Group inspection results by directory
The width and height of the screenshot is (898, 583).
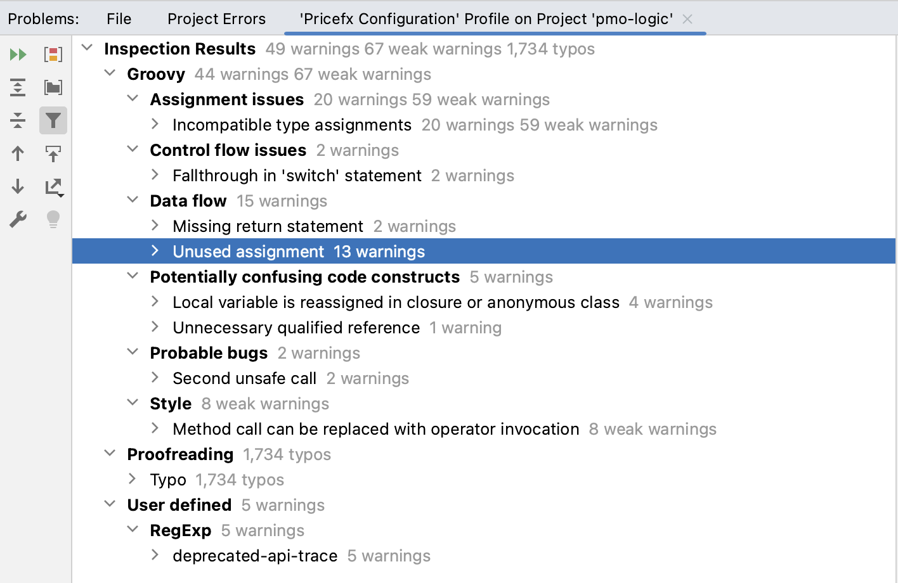(x=53, y=87)
